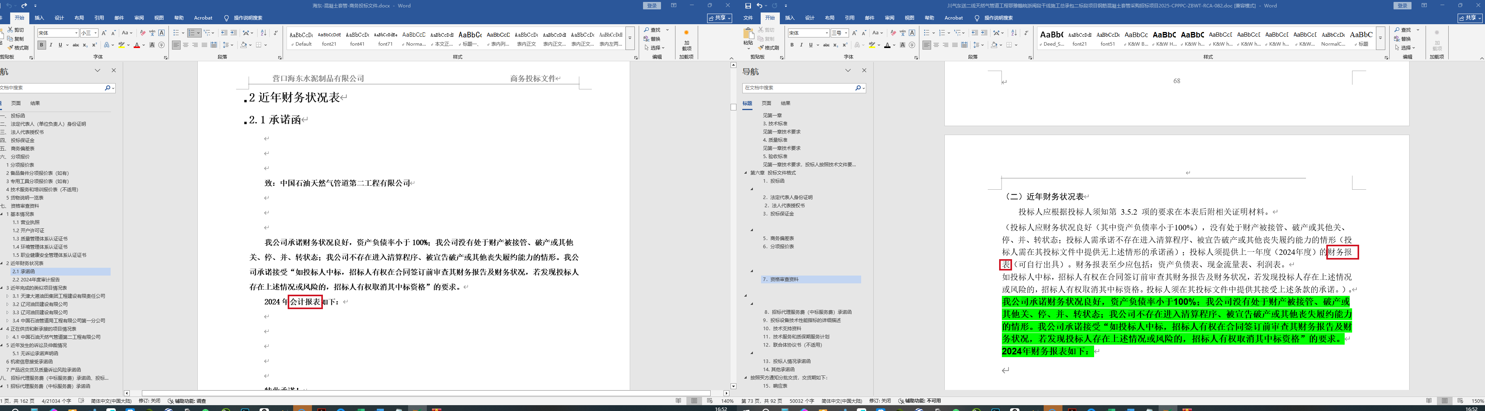1485x411 pixels.
Task: Decrease indent in the left Word window
Action: (224, 33)
